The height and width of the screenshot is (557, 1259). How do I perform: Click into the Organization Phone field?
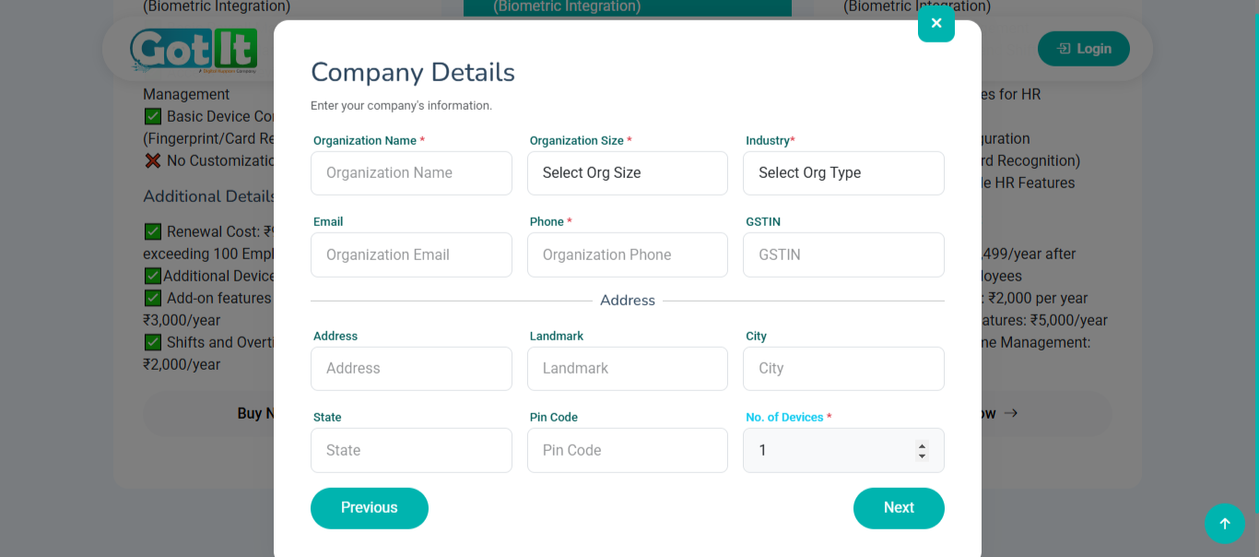coord(627,255)
